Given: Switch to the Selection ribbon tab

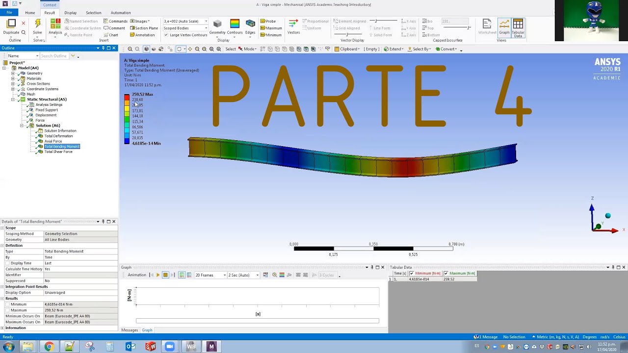Looking at the screenshot, I should coord(93,13).
